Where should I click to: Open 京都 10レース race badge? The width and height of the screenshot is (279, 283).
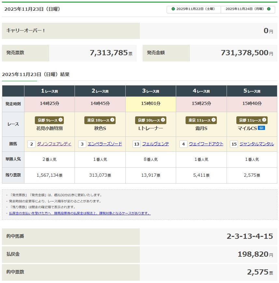tap(150, 120)
